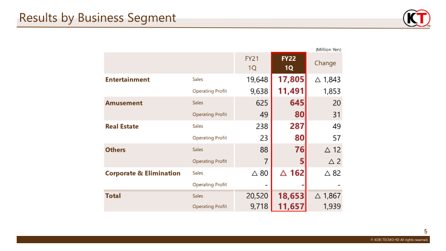
Task: Click the Change column header
Action: (325, 63)
